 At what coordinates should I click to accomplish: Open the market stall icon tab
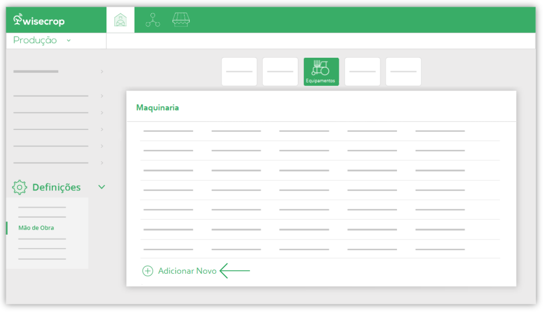181,20
